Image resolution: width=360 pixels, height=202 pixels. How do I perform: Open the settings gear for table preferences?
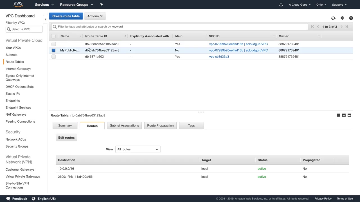pyautogui.click(x=342, y=18)
